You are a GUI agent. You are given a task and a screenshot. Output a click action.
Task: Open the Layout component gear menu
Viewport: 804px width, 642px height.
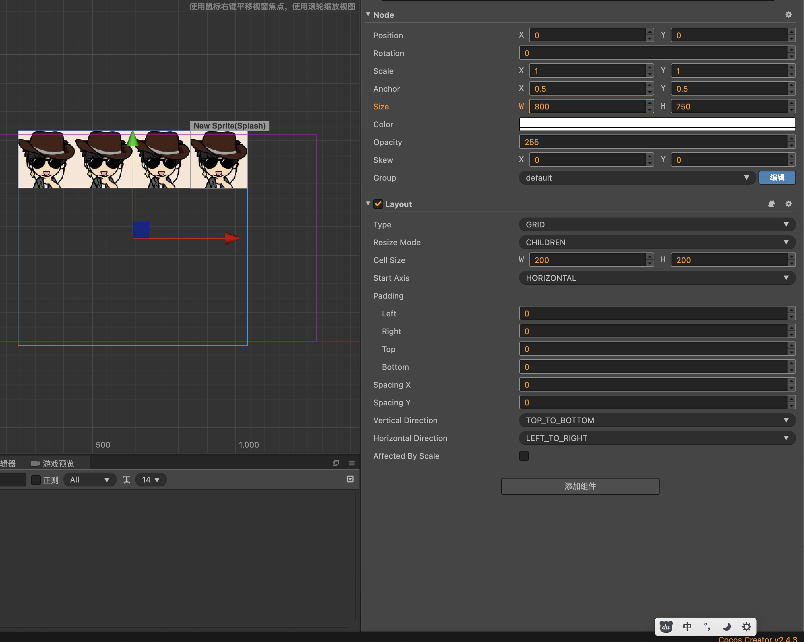tap(789, 204)
